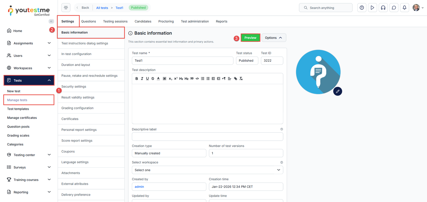The height and width of the screenshot is (202, 427).
Task: Click the play video tutorial icon
Action: tap(372, 8)
